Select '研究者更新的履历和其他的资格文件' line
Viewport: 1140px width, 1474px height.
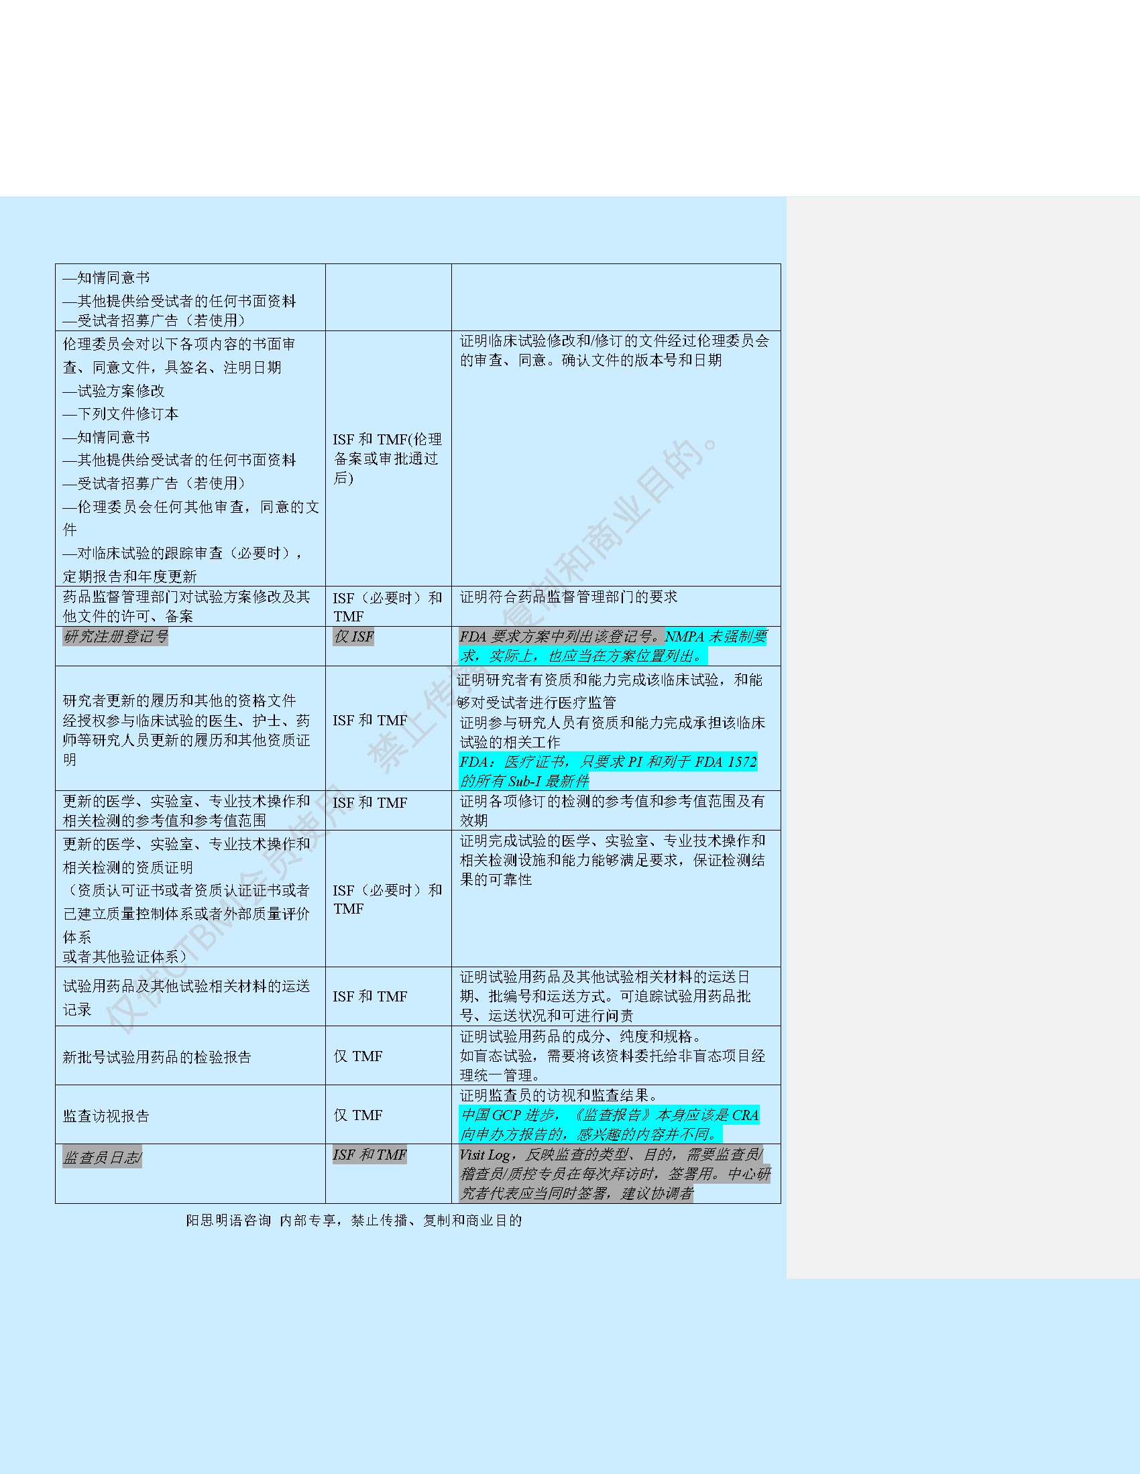click(180, 700)
